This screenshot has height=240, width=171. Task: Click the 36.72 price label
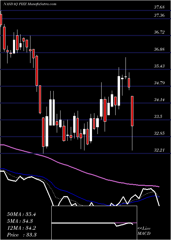pos(159,32)
